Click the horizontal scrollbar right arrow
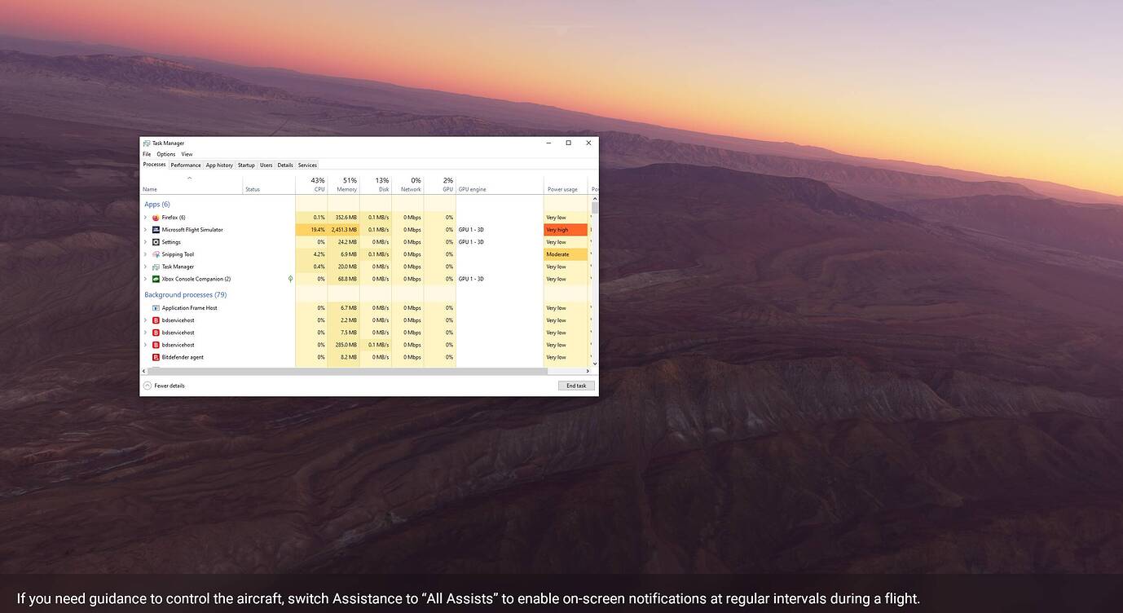 click(588, 370)
